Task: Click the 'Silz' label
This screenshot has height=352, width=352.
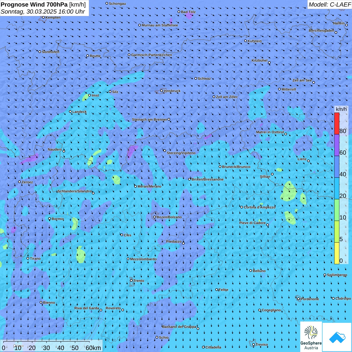Action: coord(115,92)
